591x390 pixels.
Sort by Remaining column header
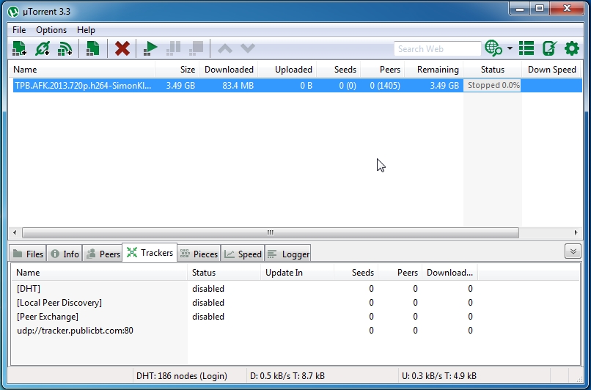point(434,70)
